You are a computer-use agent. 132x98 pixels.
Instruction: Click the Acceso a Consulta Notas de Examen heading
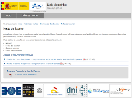[x=24, y=71]
